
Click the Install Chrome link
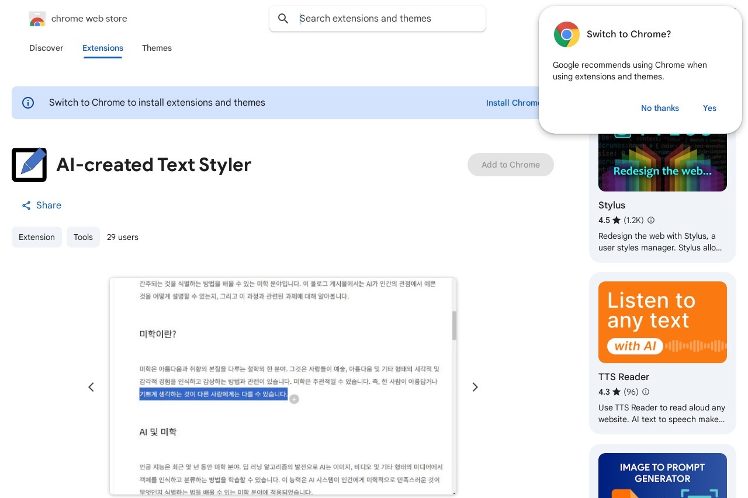tap(512, 103)
